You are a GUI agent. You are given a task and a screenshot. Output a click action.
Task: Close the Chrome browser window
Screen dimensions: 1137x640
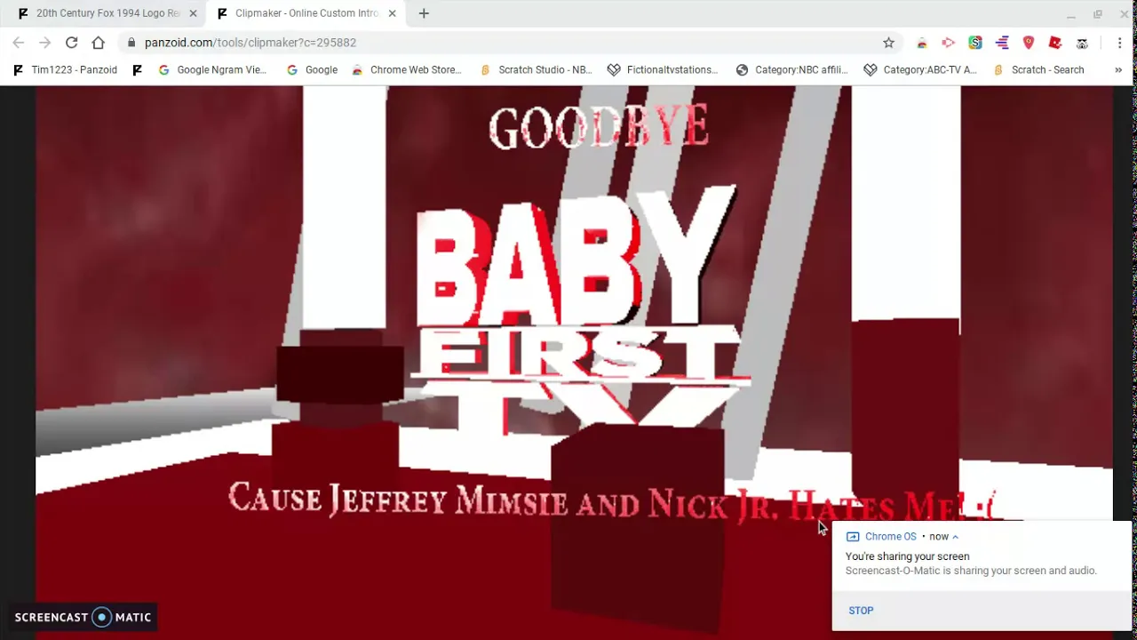(1125, 14)
